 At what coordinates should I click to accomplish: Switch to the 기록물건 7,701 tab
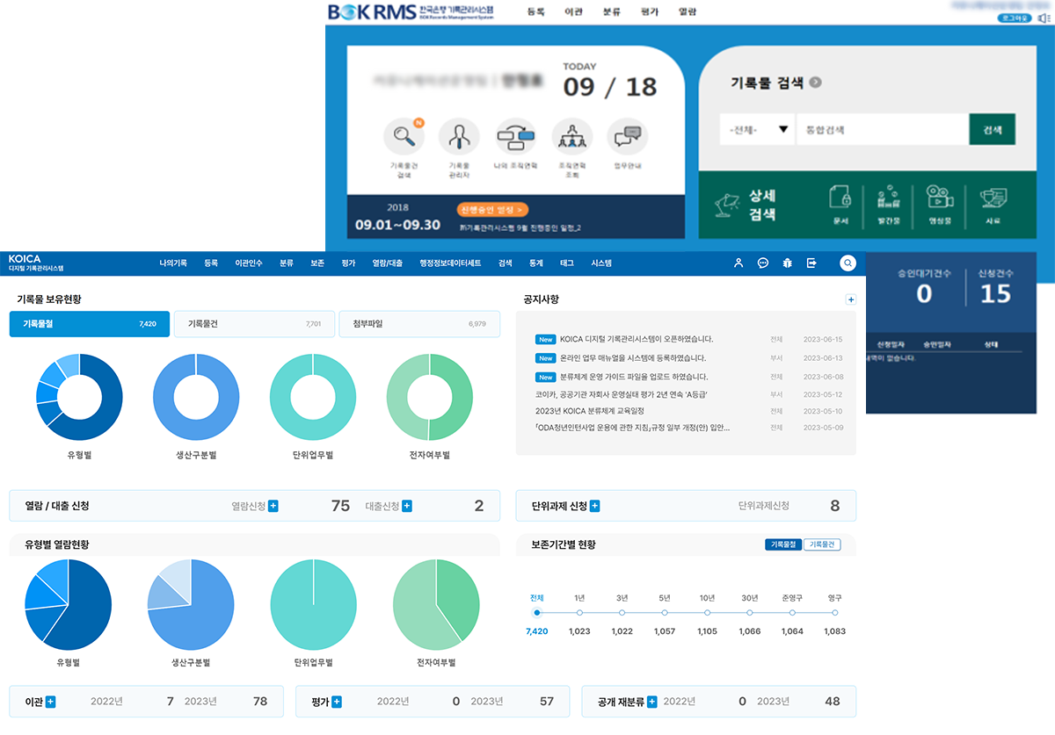pos(254,324)
